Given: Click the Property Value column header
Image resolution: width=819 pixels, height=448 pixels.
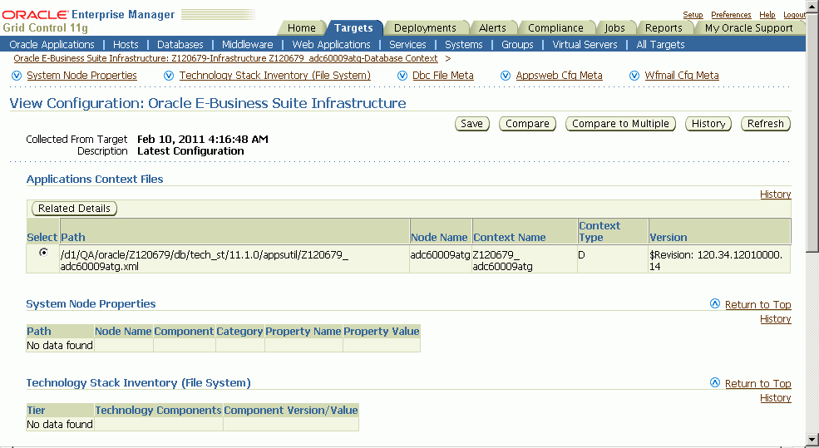Looking at the screenshot, I should tap(382, 331).
